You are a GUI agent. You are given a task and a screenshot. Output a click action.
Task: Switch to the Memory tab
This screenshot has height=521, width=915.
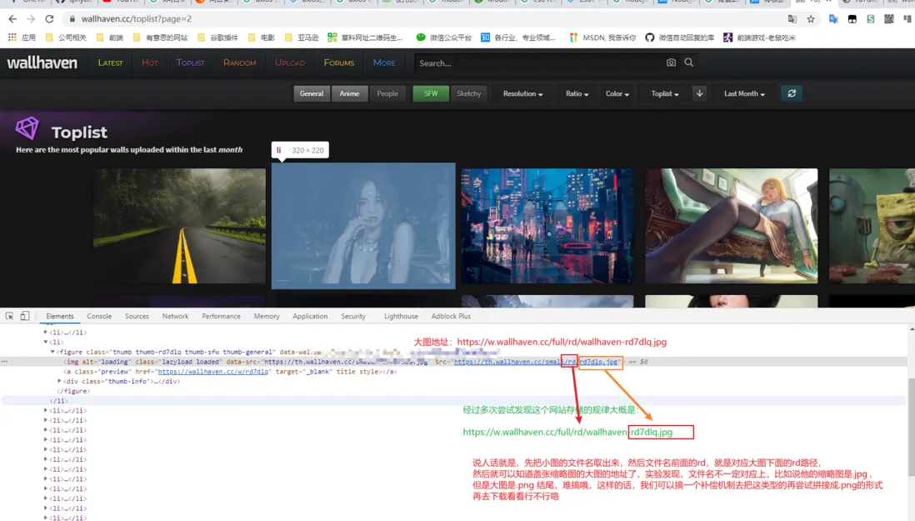pyautogui.click(x=267, y=316)
